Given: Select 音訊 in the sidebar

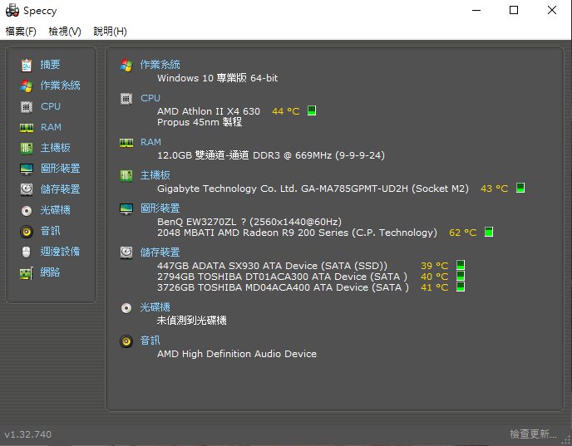Looking at the screenshot, I should coord(50,231).
